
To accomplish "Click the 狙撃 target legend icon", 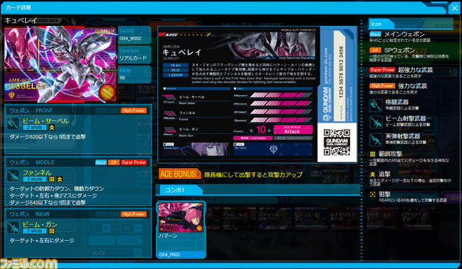I will click(x=372, y=194).
